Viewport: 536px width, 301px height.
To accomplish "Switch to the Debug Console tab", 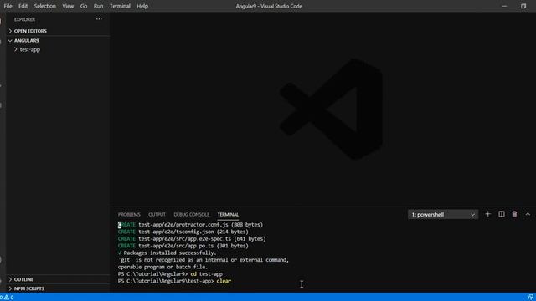I will [192, 215].
